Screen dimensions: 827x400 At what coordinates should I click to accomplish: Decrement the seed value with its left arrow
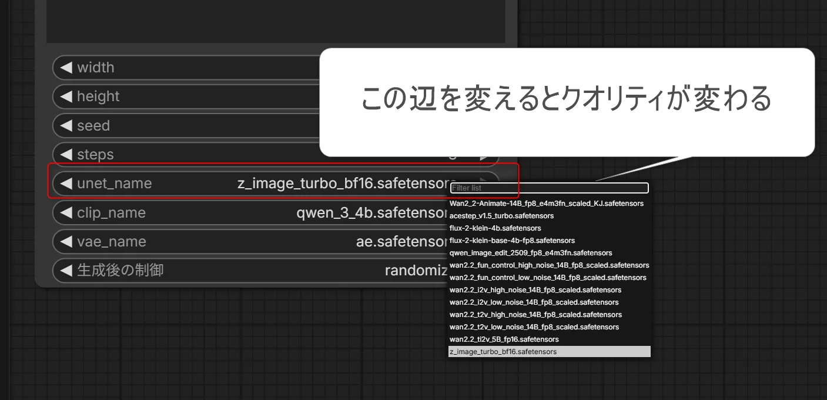click(66, 126)
